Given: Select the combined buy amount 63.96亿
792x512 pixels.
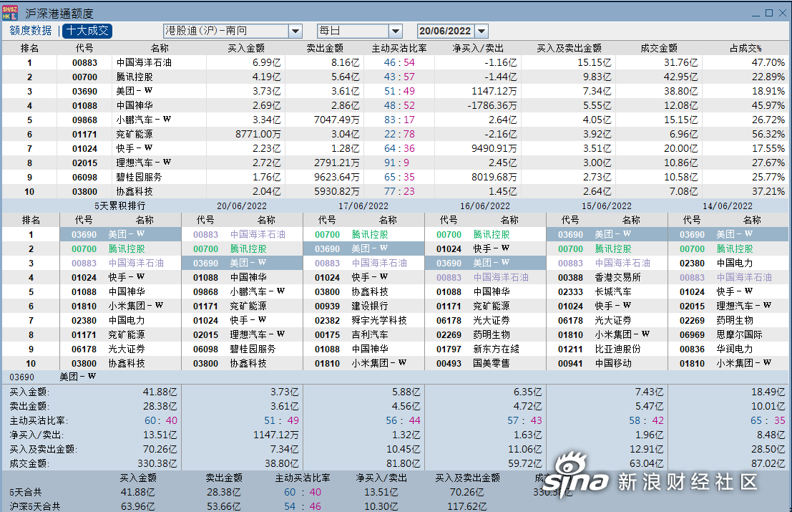Looking at the screenshot, I should click(x=138, y=506).
